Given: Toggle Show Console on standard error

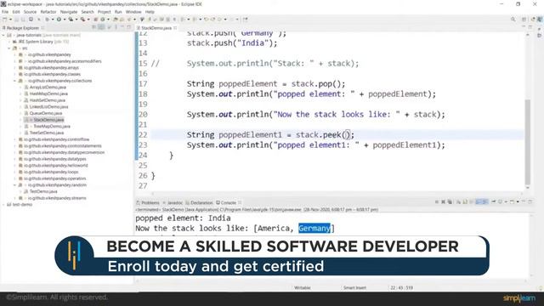Looking at the screenshot, I should point(484,201).
